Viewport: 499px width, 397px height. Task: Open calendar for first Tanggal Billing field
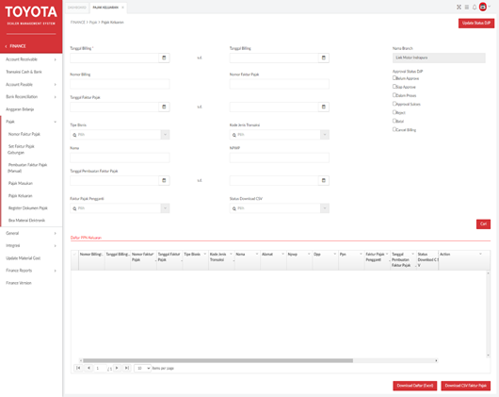[164, 58]
